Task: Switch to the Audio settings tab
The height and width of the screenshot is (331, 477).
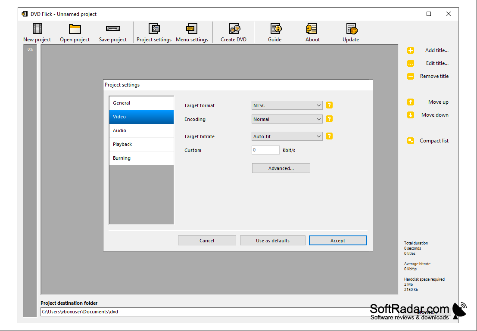Action: [x=141, y=131]
